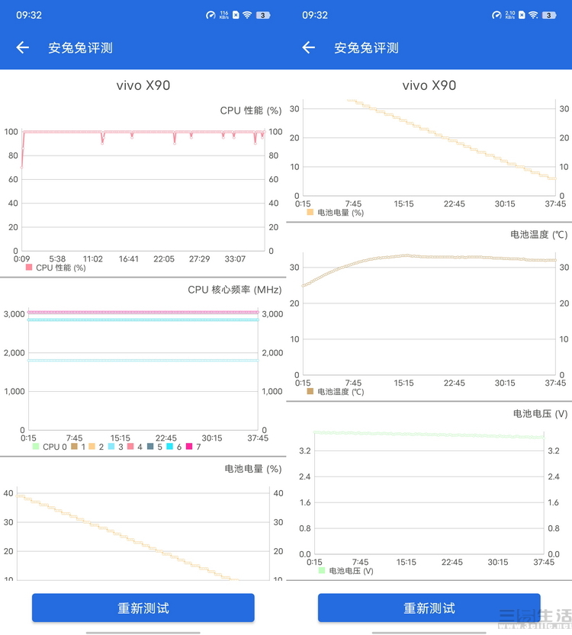Toggle the 电池温度 (℃) legend swatch
The width and height of the screenshot is (572, 635).
(x=310, y=391)
